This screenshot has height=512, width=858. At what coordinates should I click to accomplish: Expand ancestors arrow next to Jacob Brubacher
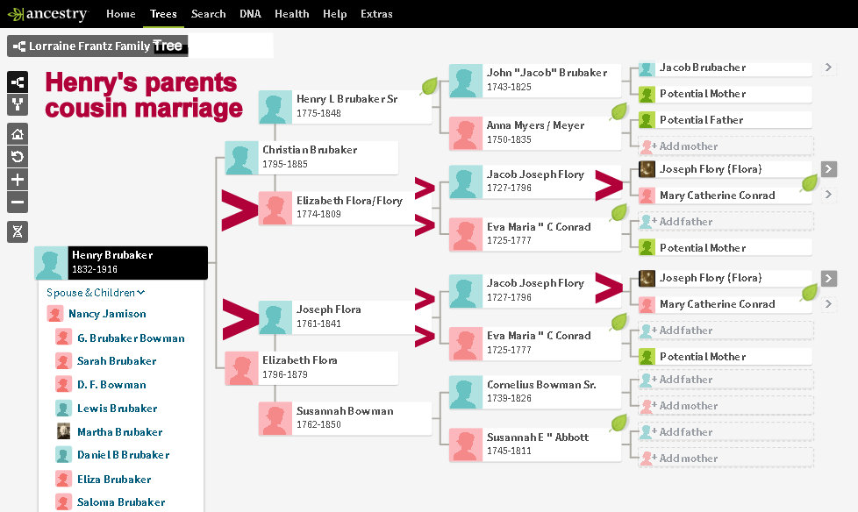point(828,68)
